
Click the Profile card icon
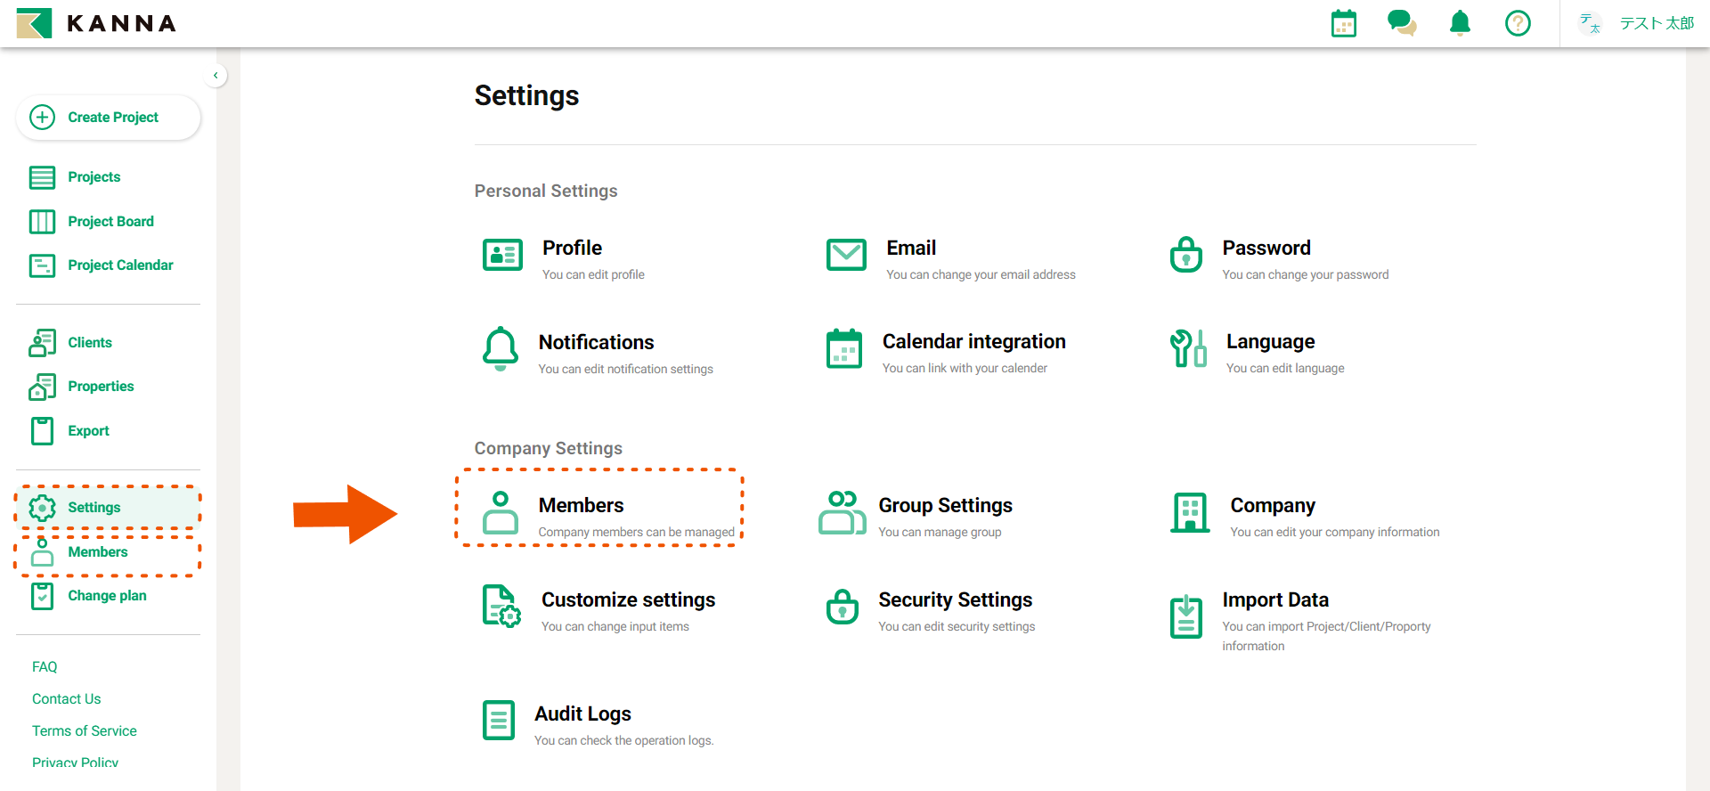tap(502, 256)
